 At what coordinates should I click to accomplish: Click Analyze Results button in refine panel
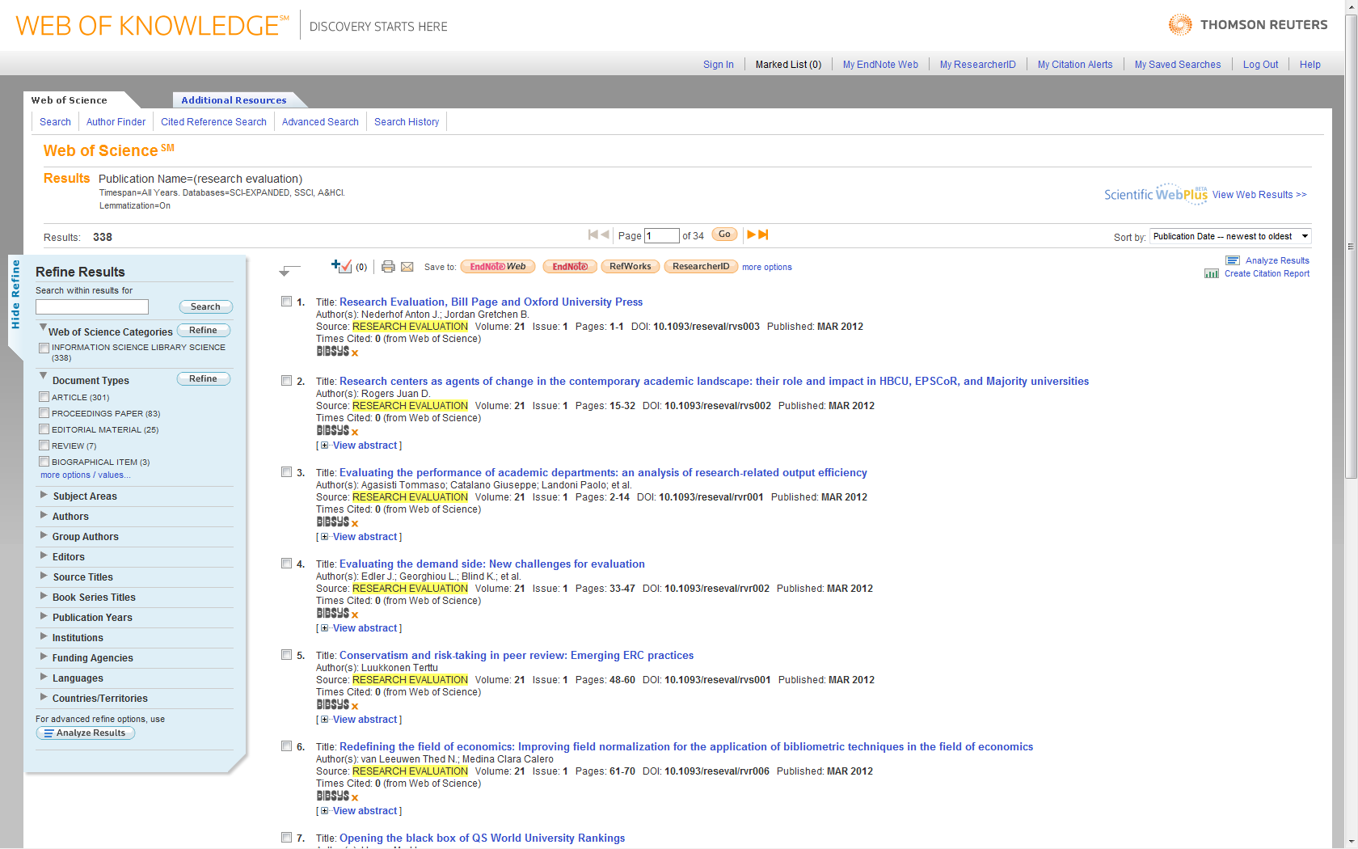pyautogui.click(x=85, y=733)
